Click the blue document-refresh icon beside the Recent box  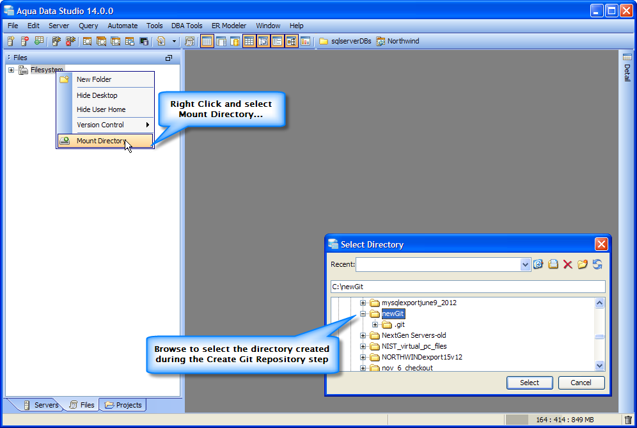[538, 264]
